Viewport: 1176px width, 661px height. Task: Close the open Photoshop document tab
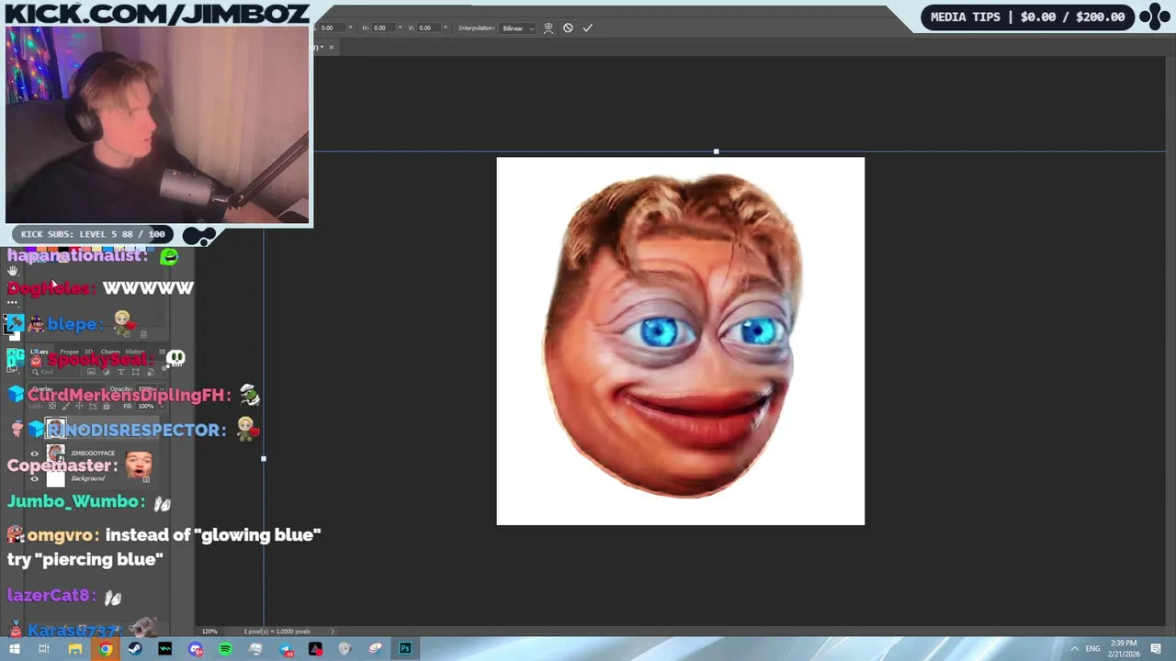pyautogui.click(x=332, y=47)
